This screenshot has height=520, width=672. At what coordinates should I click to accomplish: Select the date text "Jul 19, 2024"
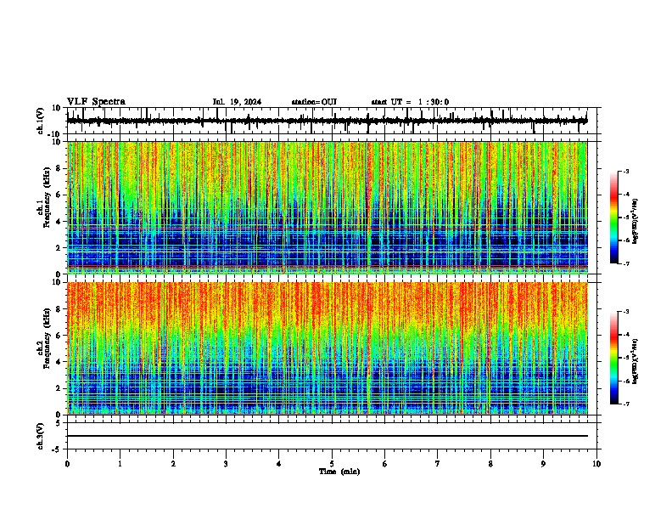[237, 102]
